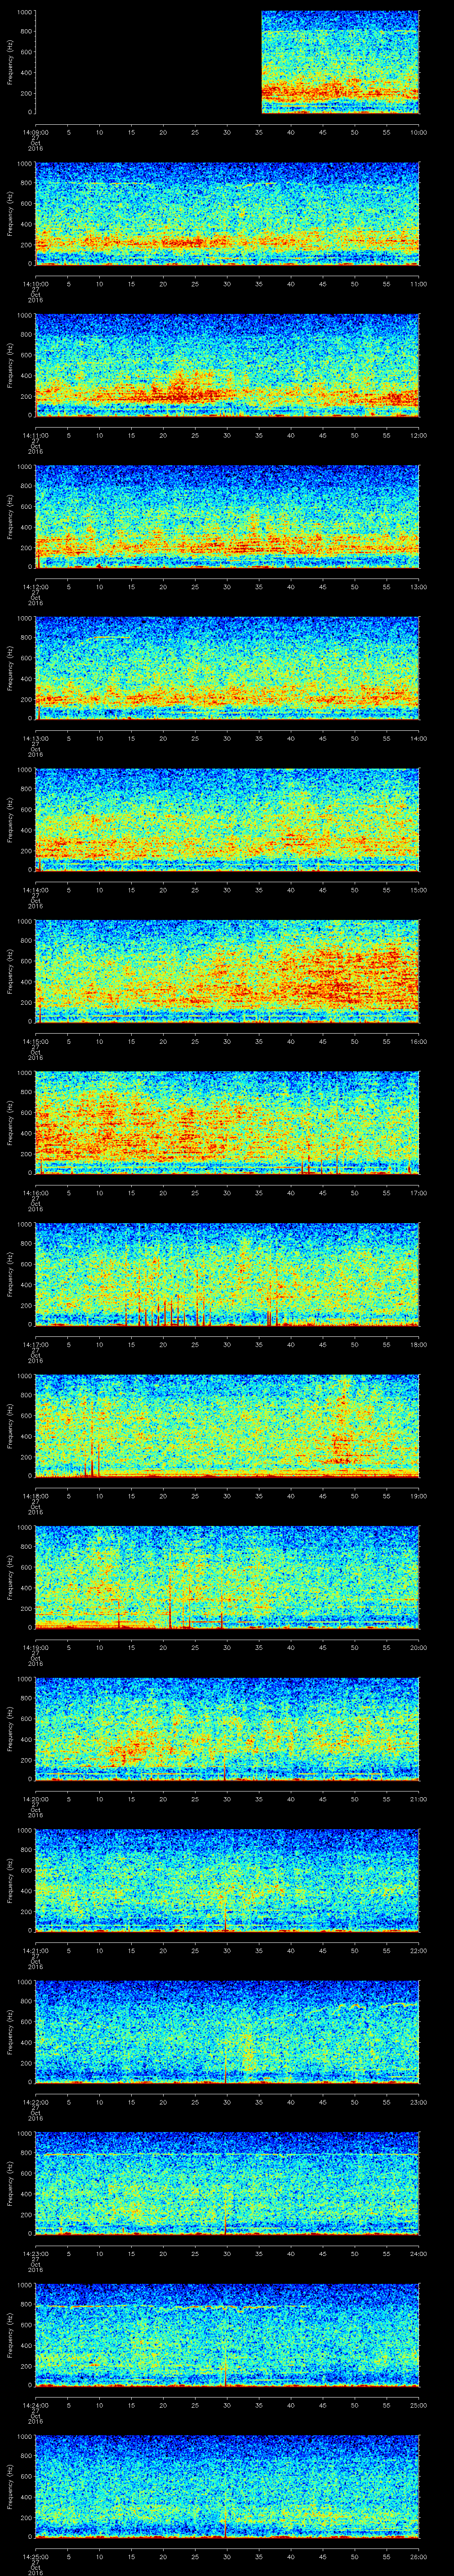Viewport: 454px width, 2576px height.
Task: Select the spectrogram panel beginning at 14:15:00
Action: (227, 971)
